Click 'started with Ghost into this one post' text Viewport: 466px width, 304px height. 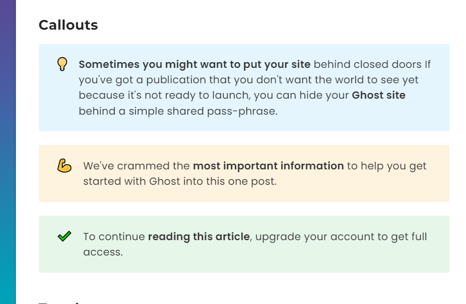(180, 181)
